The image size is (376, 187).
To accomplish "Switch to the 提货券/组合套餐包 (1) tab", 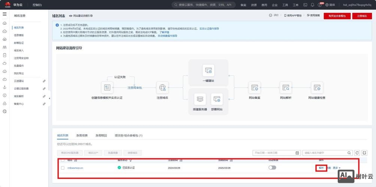I will point(128,135).
